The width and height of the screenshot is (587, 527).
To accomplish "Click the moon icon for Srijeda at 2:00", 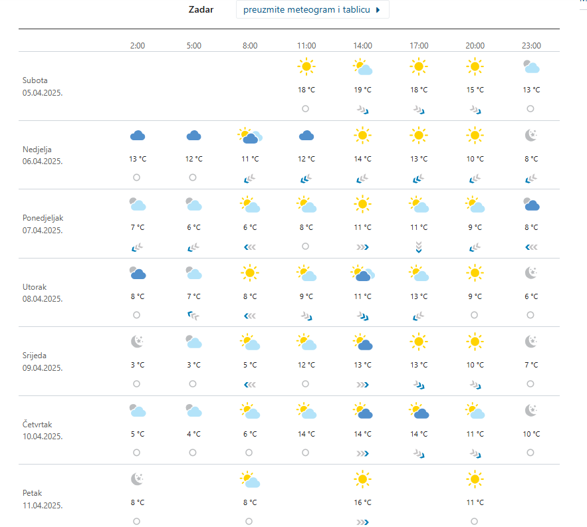I will [138, 342].
